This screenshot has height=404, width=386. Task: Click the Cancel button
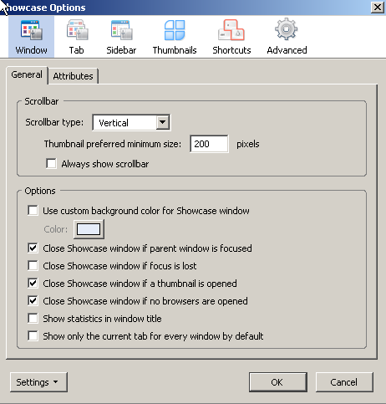(x=344, y=382)
